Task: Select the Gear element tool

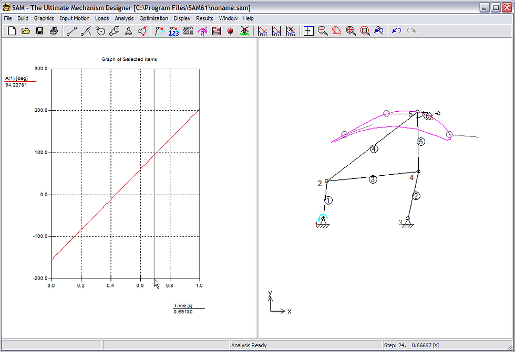Action: coord(100,31)
